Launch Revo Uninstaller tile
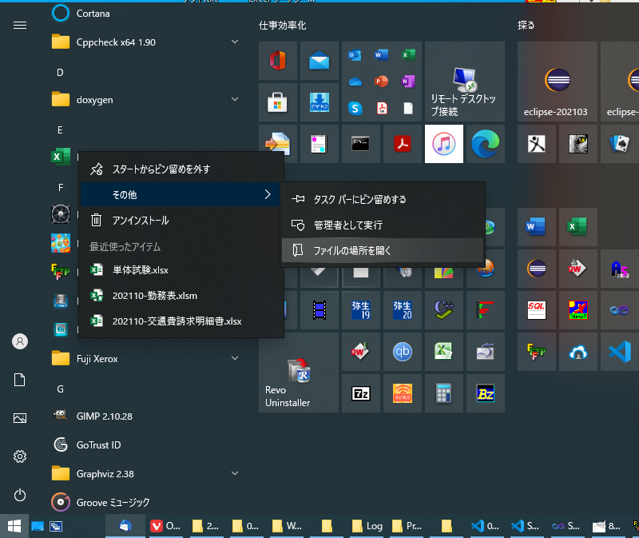The height and width of the screenshot is (538, 639). [298, 373]
